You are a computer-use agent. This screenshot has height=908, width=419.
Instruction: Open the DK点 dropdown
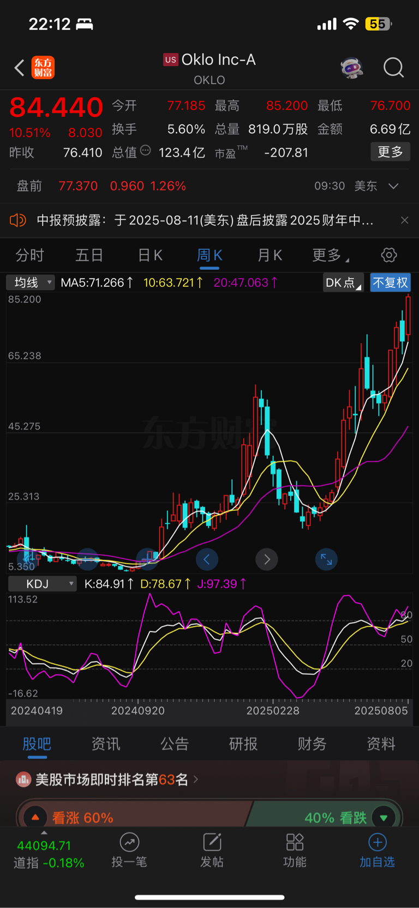(x=343, y=282)
